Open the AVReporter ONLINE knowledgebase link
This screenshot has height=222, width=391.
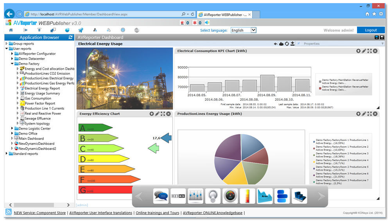213,213
